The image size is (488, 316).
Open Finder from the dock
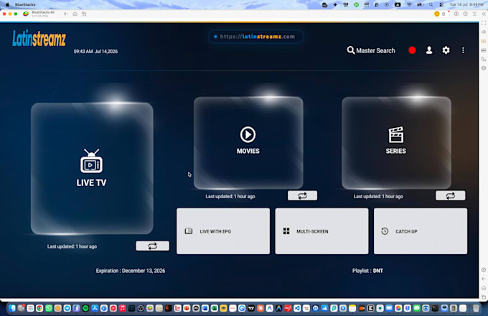[11, 308]
